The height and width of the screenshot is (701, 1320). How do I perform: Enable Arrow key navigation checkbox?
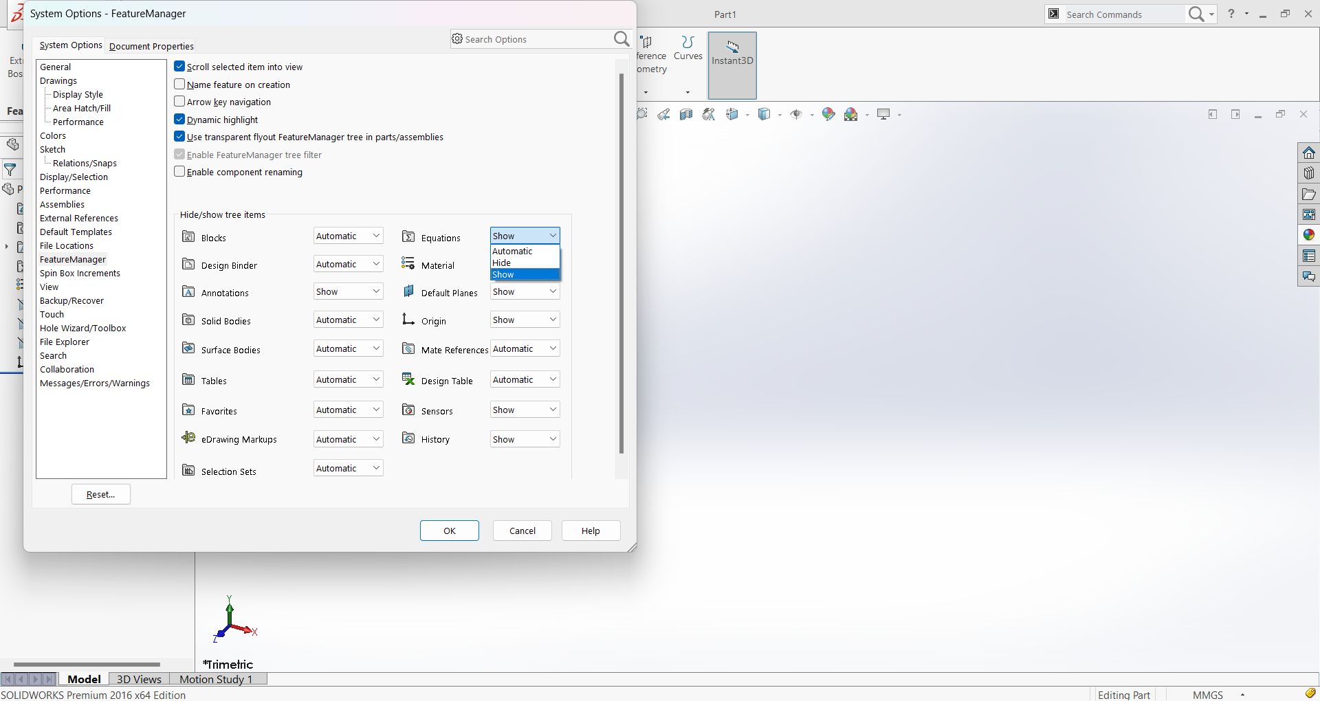pos(179,102)
